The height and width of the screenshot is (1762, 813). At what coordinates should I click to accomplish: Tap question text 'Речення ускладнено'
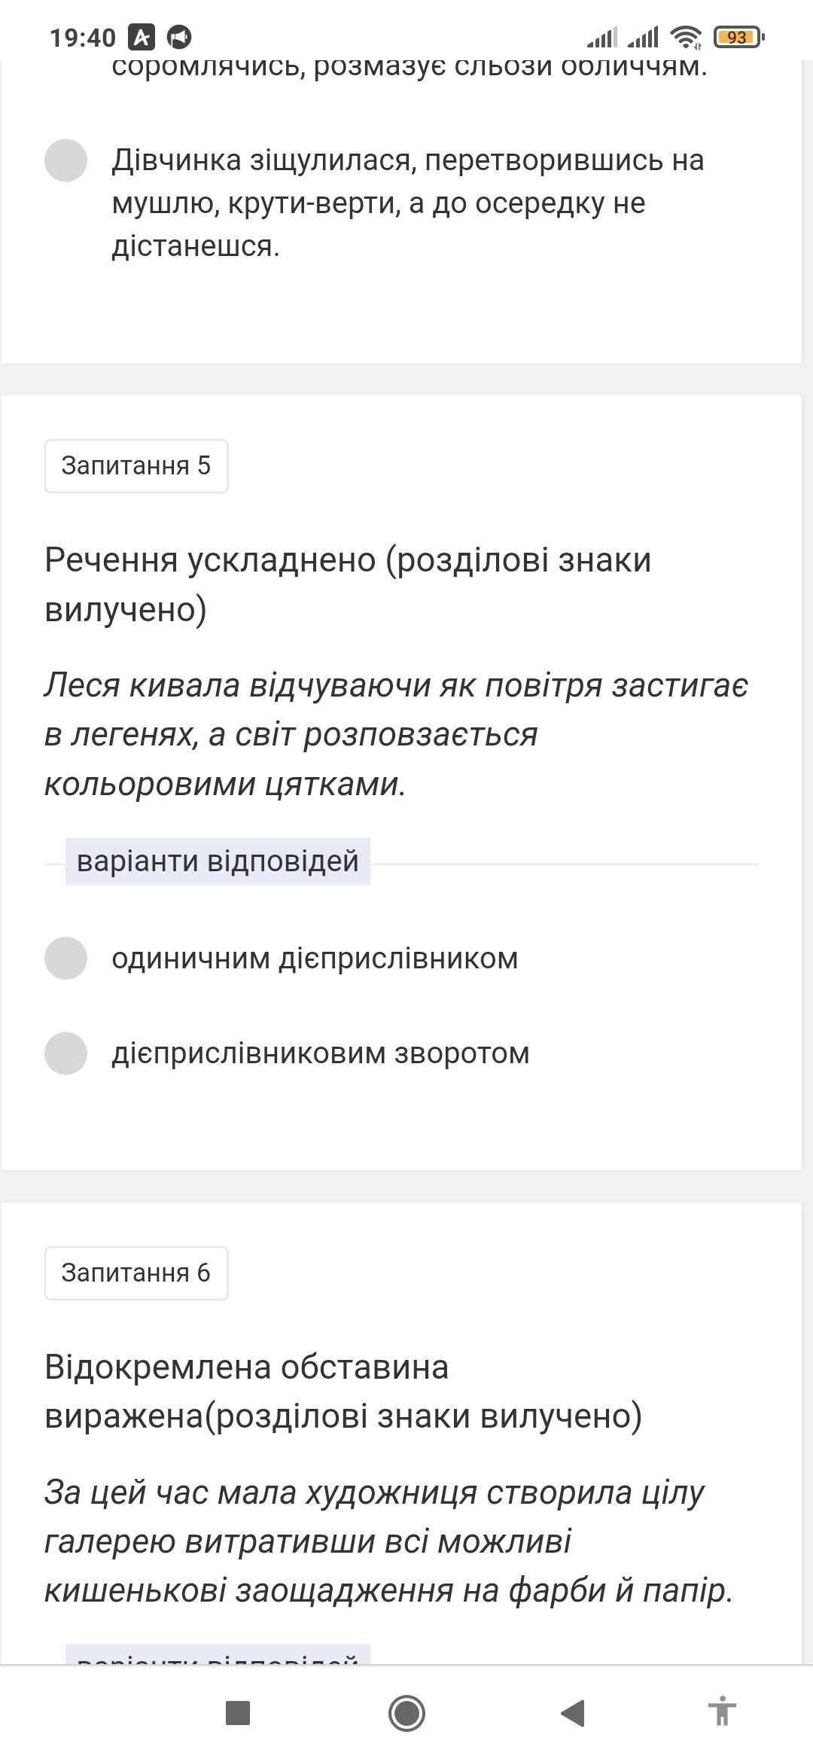pyautogui.click(x=348, y=584)
